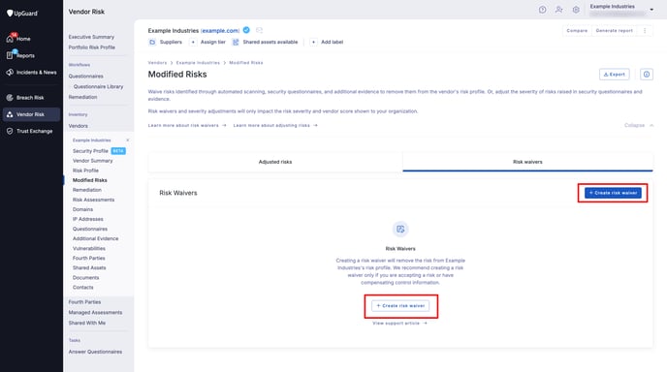667x372 pixels.
Task: Open Risk Profile in vendor submenu
Action: coord(85,170)
